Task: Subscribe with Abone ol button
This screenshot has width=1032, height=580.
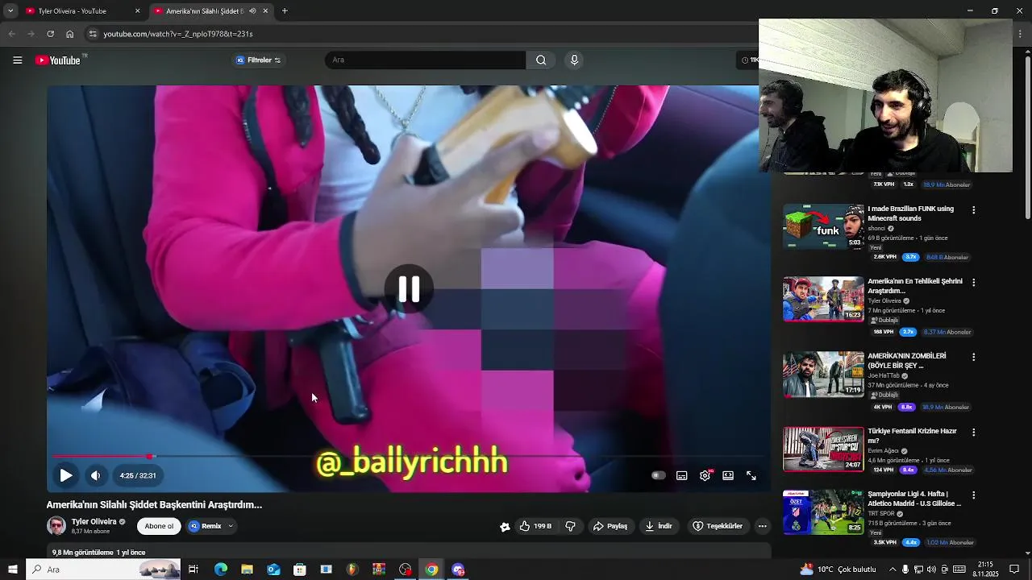Action: [x=159, y=526]
